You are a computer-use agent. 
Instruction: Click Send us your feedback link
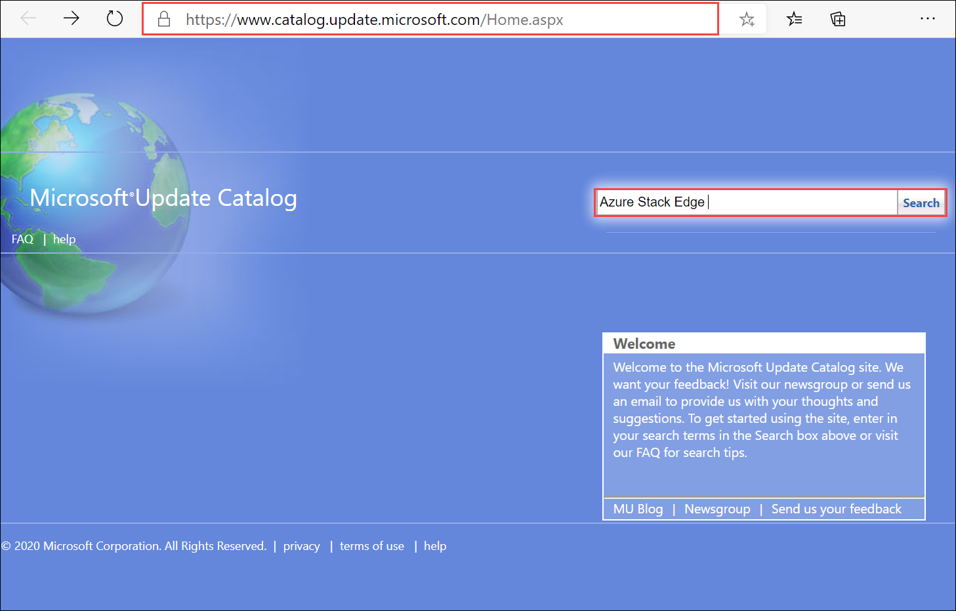[837, 509]
